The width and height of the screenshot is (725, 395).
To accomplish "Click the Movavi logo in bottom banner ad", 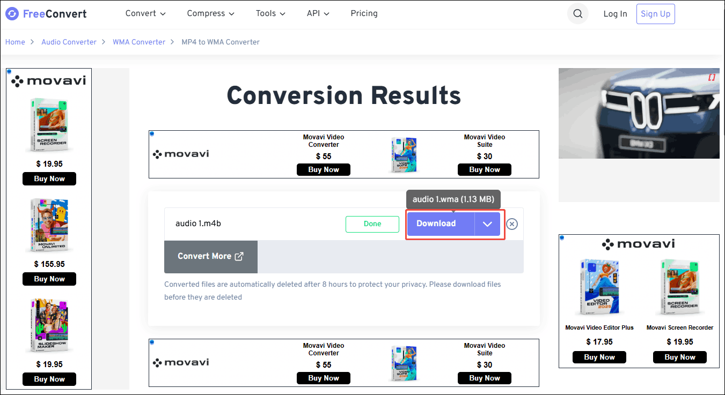I will [181, 363].
